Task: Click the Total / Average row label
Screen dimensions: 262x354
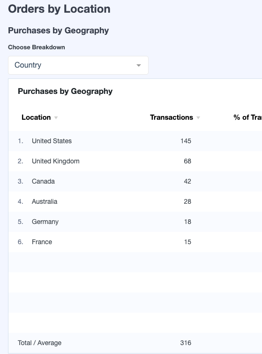Action: (x=39, y=343)
